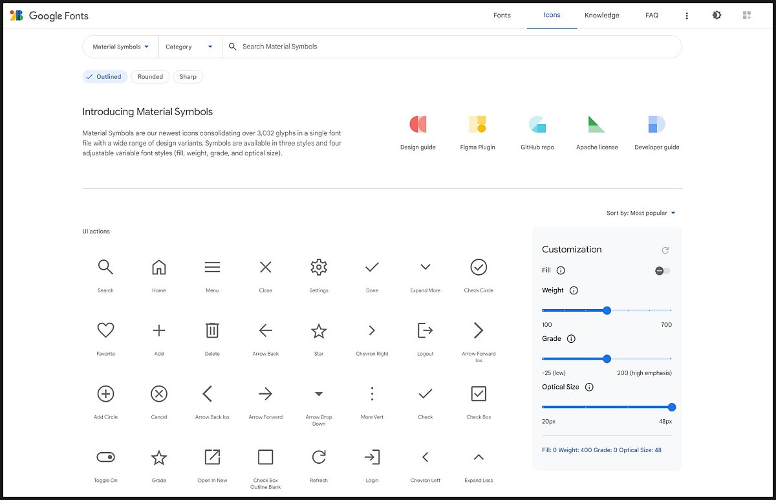Open the Design guide link
776x500 pixels.
click(x=418, y=133)
